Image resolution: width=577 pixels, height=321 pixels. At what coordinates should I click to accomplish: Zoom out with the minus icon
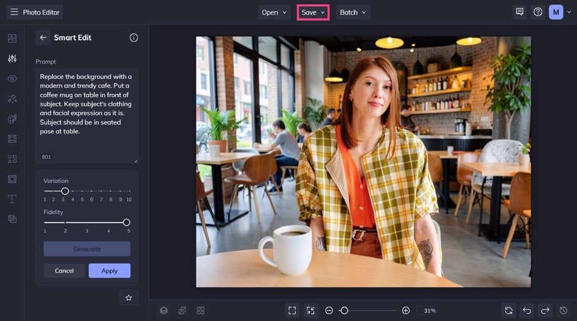tap(329, 311)
